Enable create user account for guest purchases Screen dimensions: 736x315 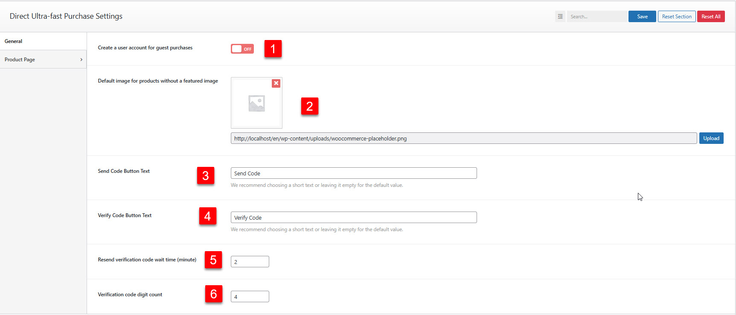242,49
